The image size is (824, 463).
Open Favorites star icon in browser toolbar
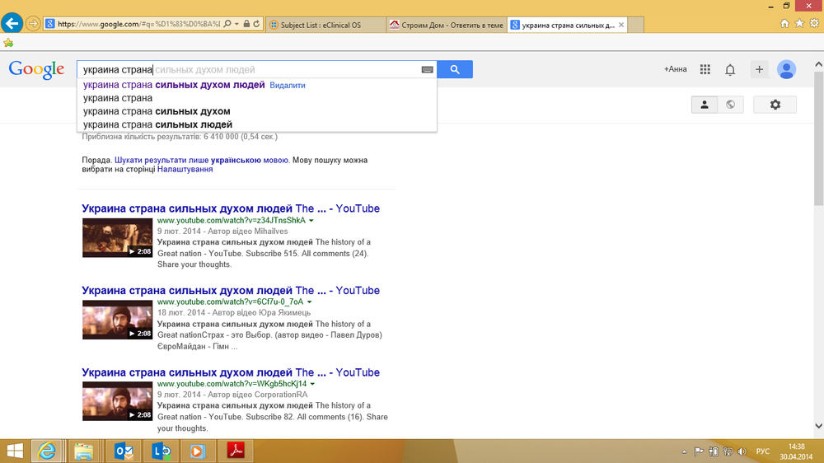[799, 23]
